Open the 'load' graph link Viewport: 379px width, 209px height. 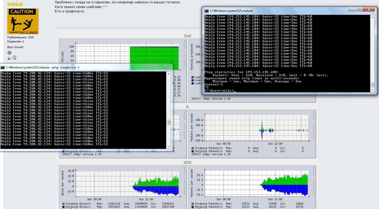pyautogui.click(x=187, y=35)
